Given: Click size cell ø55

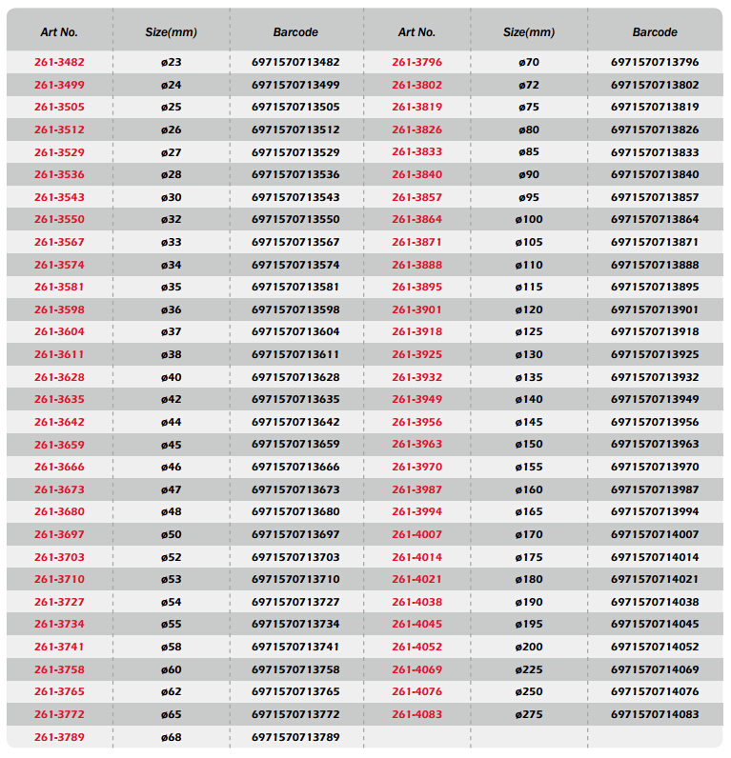Looking at the screenshot, I should click(x=172, y=624).
